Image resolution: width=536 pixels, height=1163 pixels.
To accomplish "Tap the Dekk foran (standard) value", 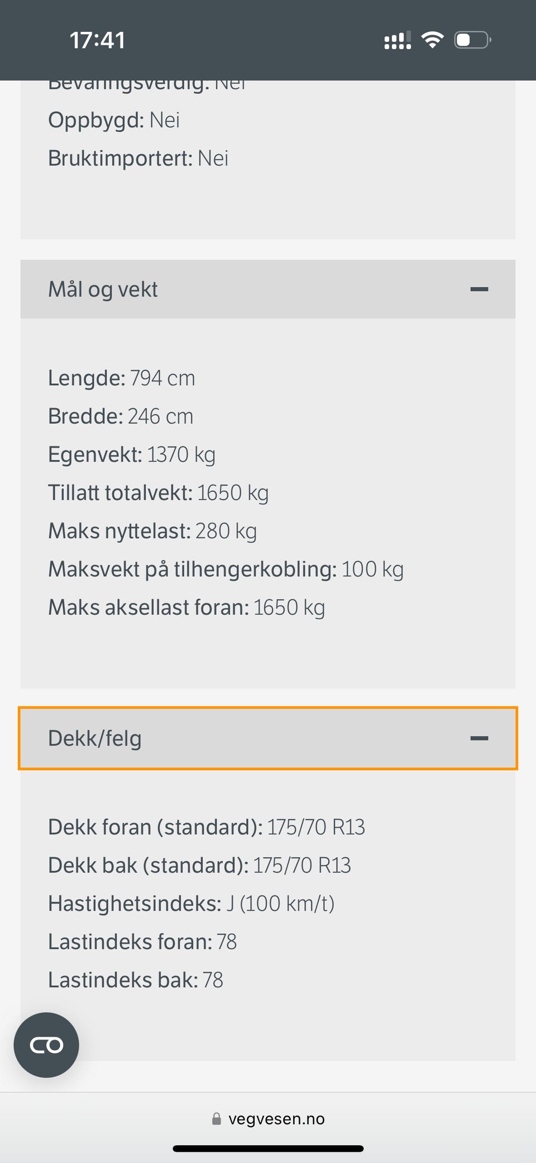I will click(315, 827).
